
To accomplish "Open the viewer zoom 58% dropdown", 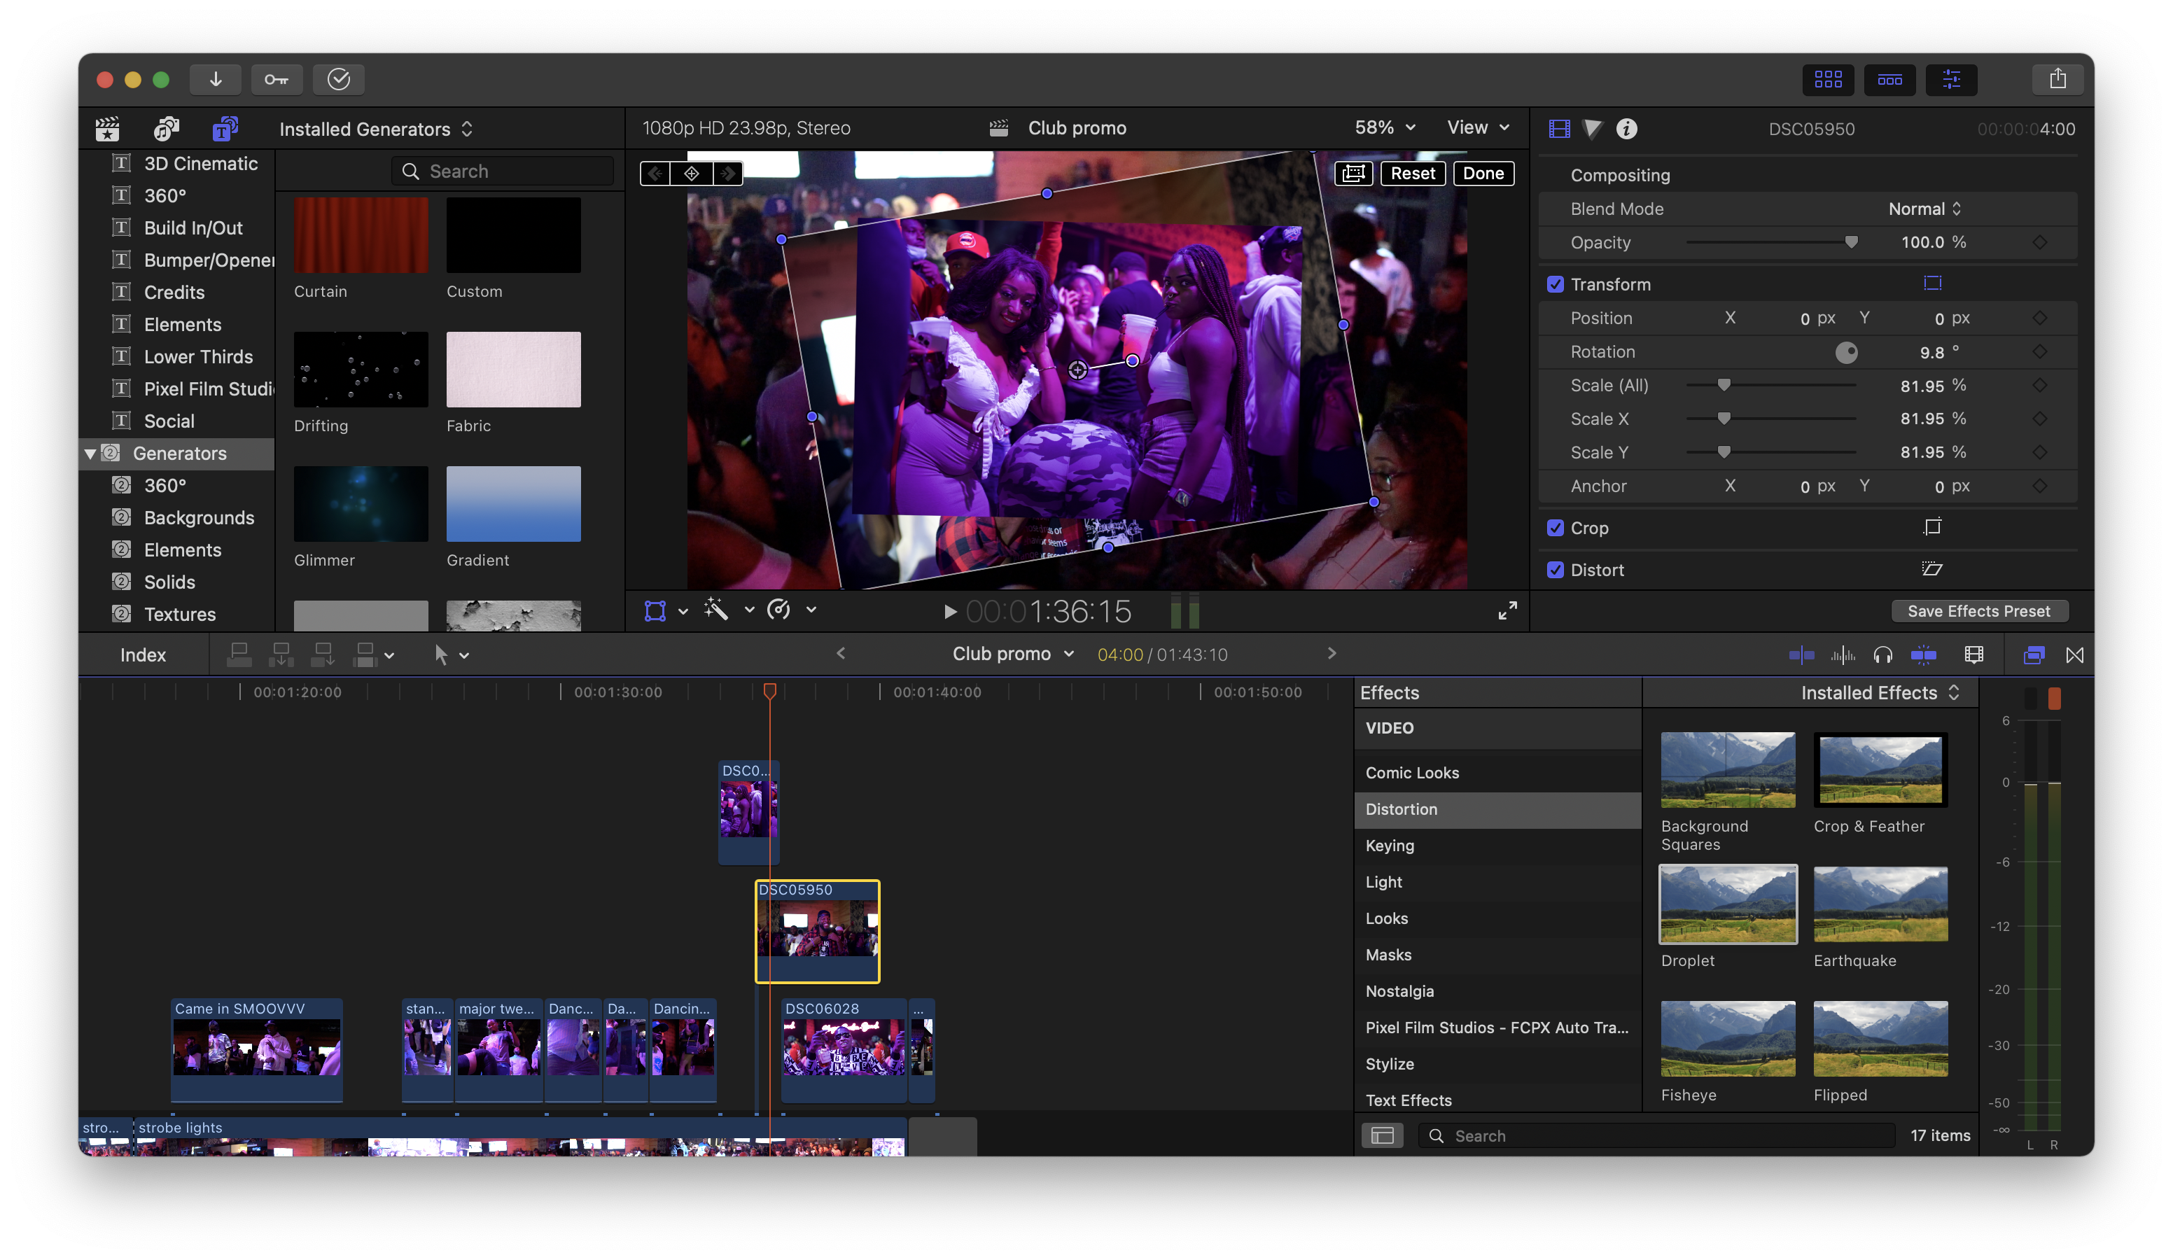I will 1384,127.
